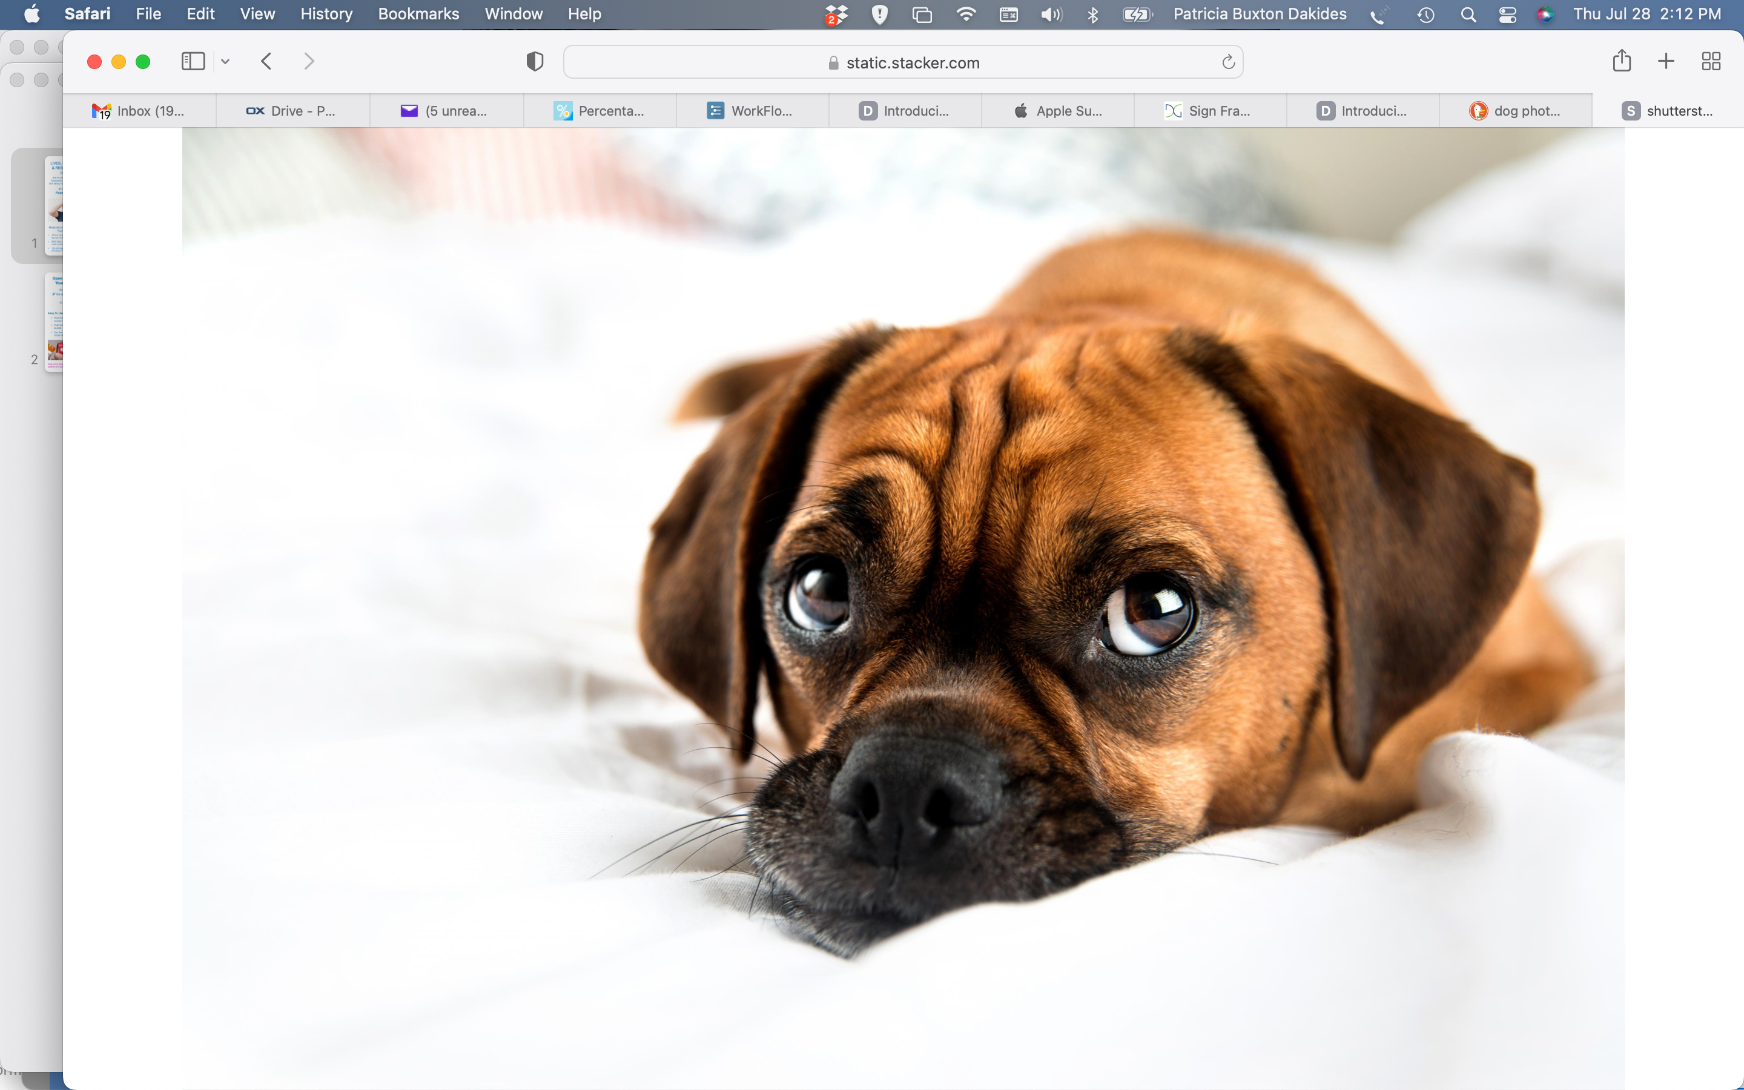Open the Share menu icon
Image resolution: width=1744 pixels, height=1090 pixels.
[1622, 61]
